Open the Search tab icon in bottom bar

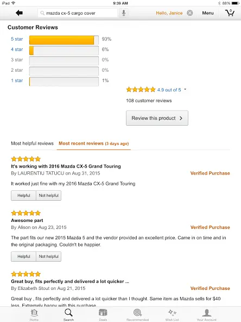click(68, 314)
